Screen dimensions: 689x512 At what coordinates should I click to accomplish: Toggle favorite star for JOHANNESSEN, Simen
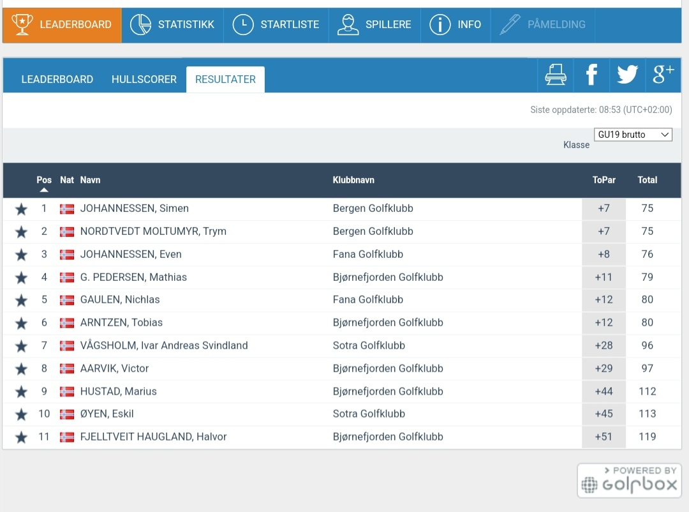coord(21,209)
